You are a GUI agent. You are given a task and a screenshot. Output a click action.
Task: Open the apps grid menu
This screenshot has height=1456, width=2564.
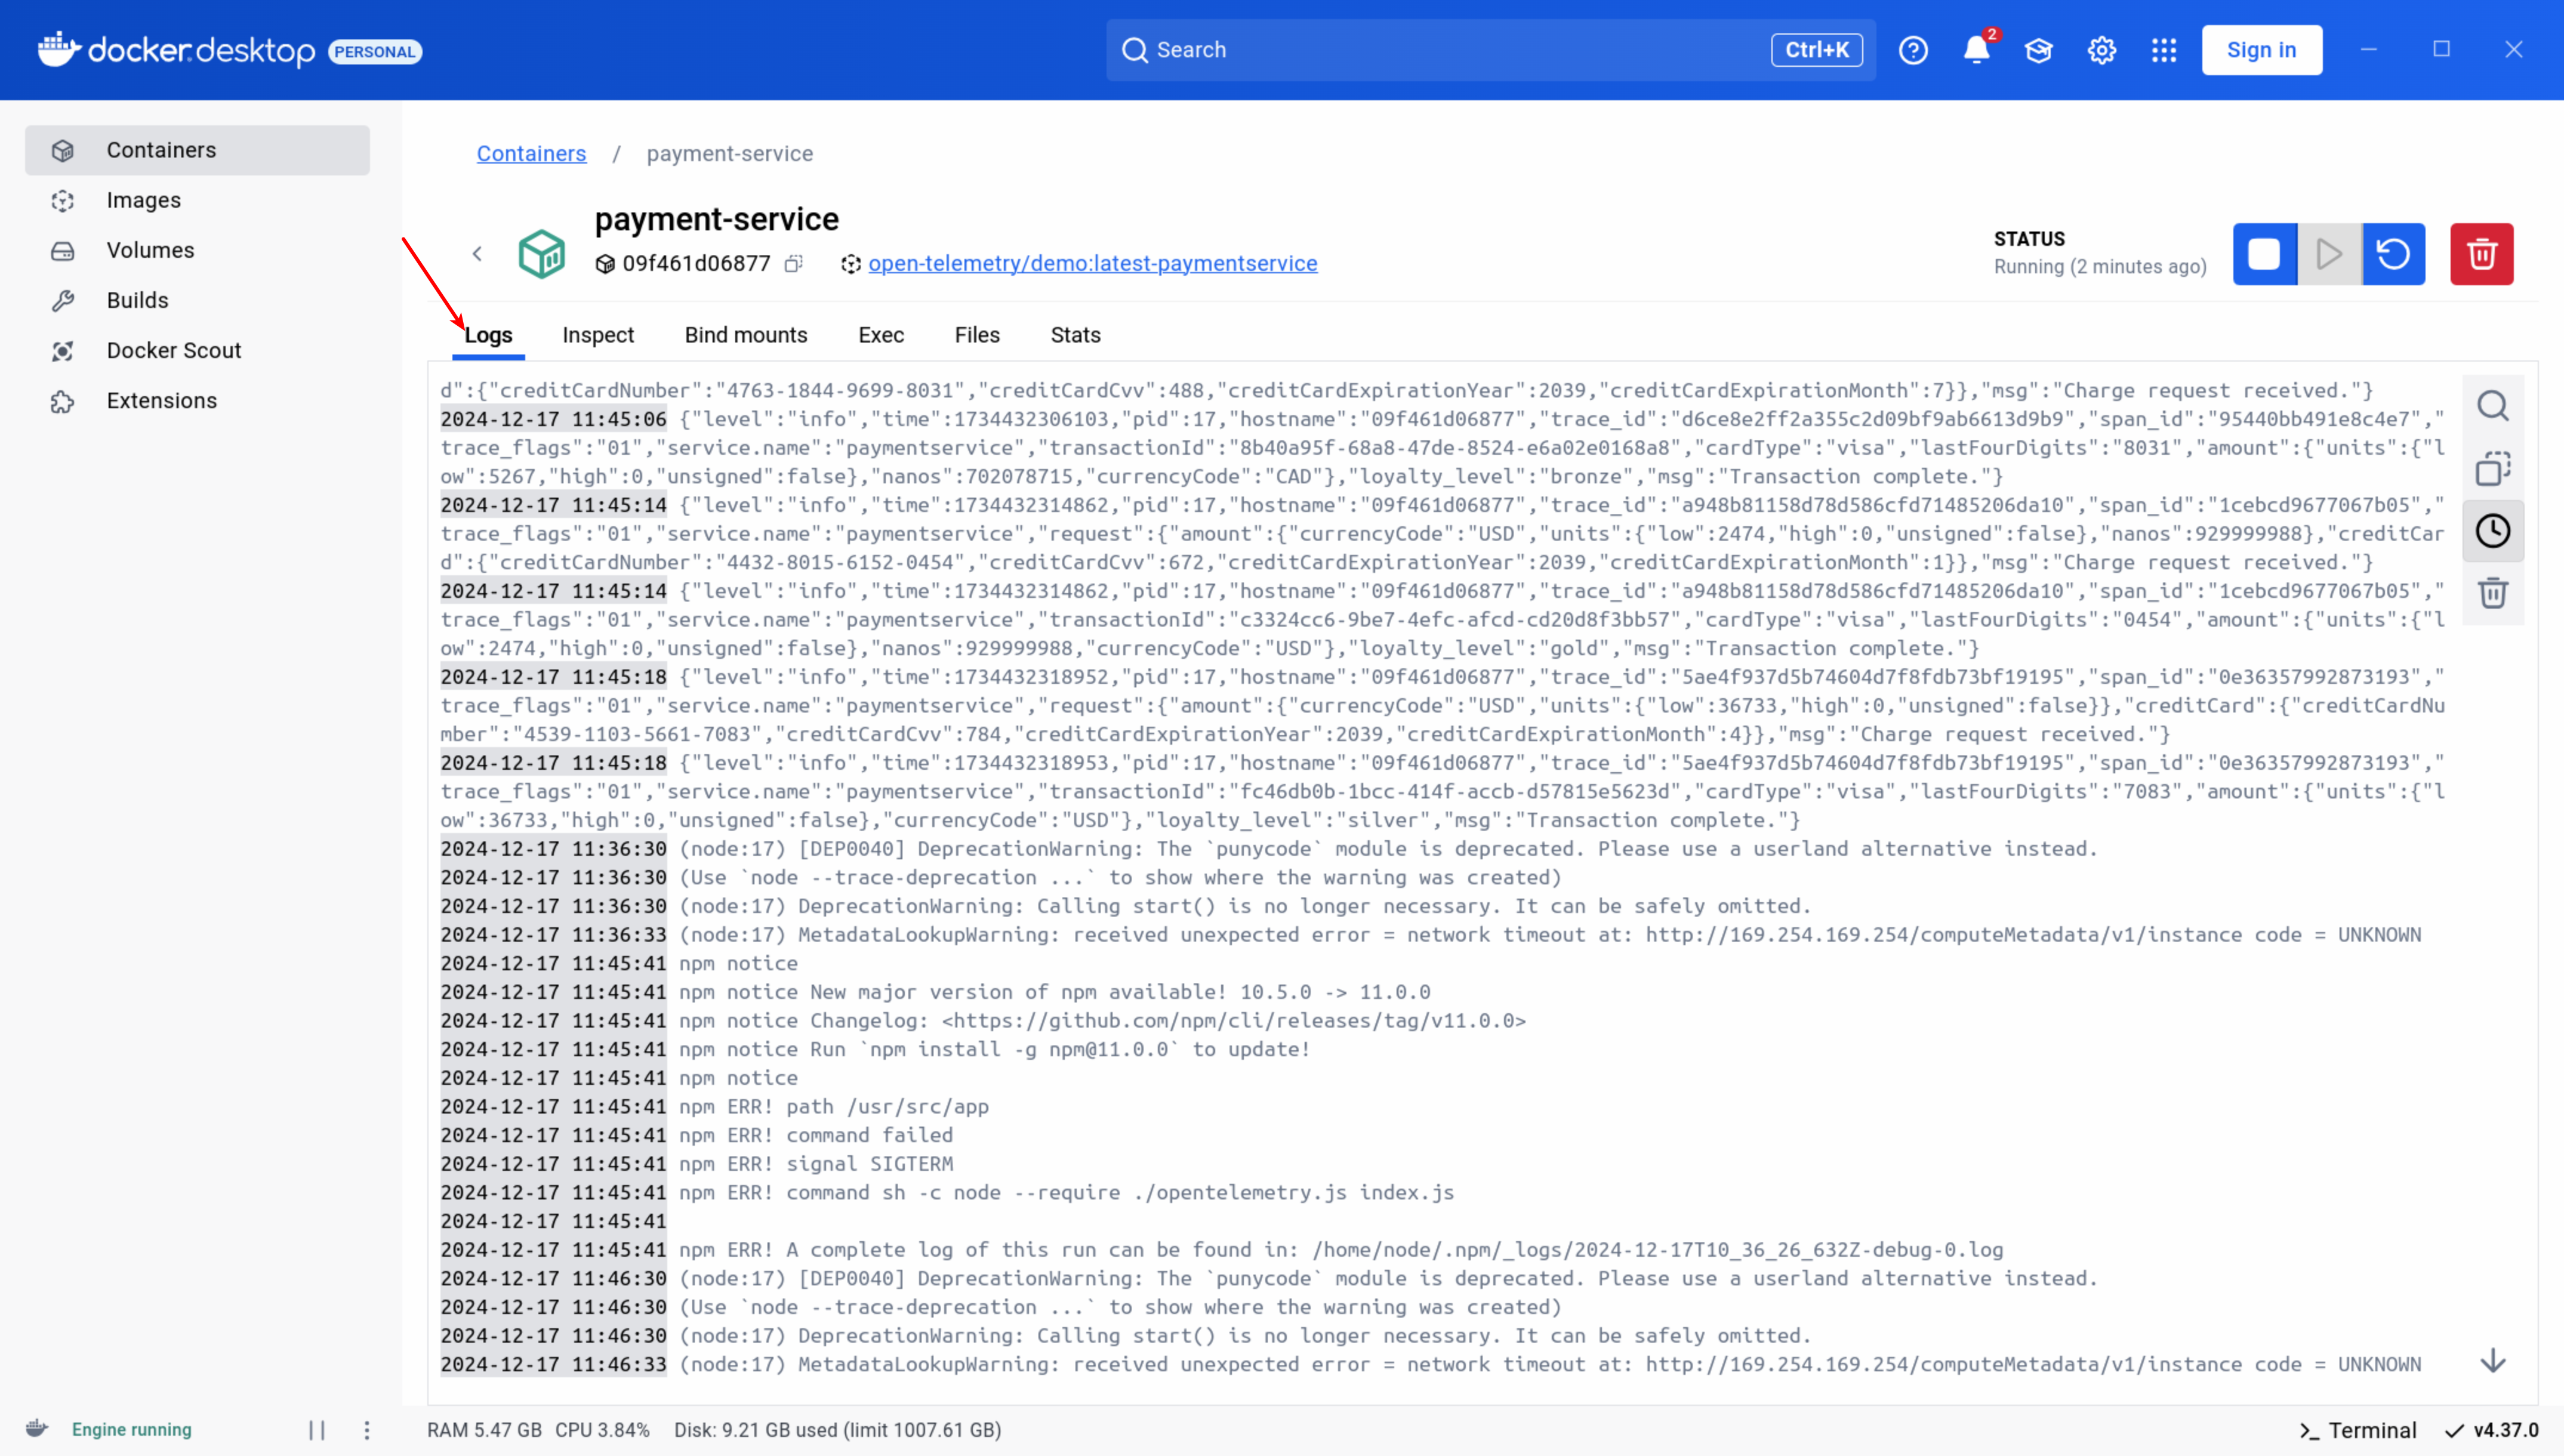click(2164, 50)
